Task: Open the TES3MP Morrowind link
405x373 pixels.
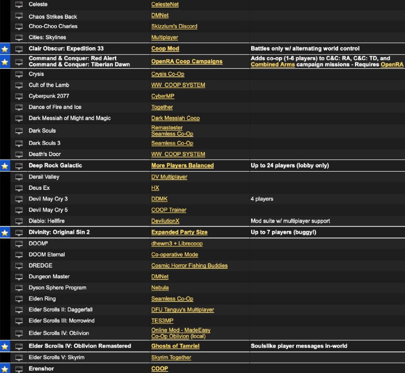Action: [163, 321]
